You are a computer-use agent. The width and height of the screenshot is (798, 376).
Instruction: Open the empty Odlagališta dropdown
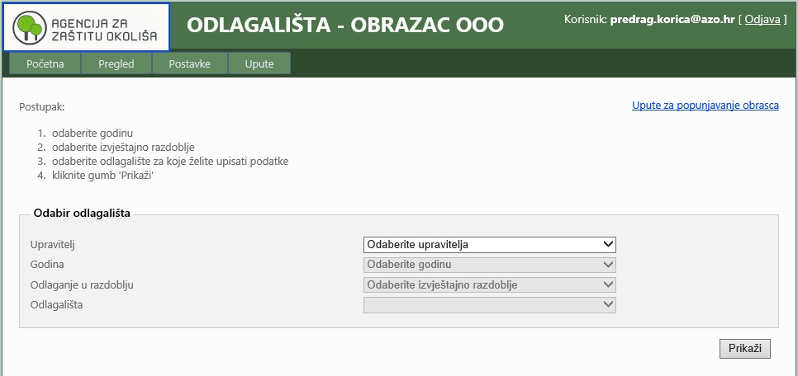(x=490, y=304)
